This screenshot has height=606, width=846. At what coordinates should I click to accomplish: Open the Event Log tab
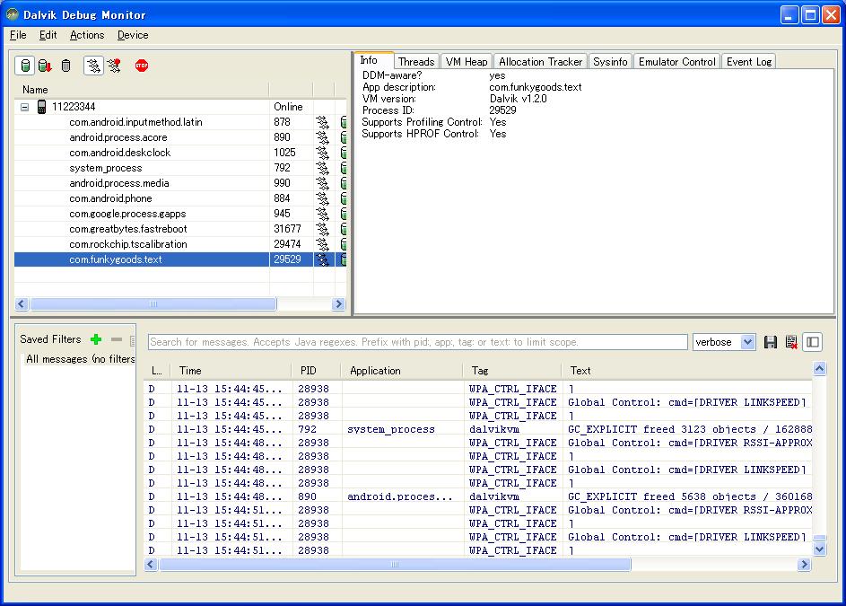[x=749, y=62]
